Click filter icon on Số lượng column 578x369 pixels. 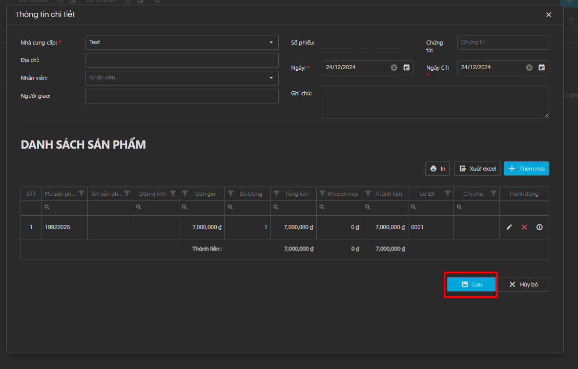(231, 194)
